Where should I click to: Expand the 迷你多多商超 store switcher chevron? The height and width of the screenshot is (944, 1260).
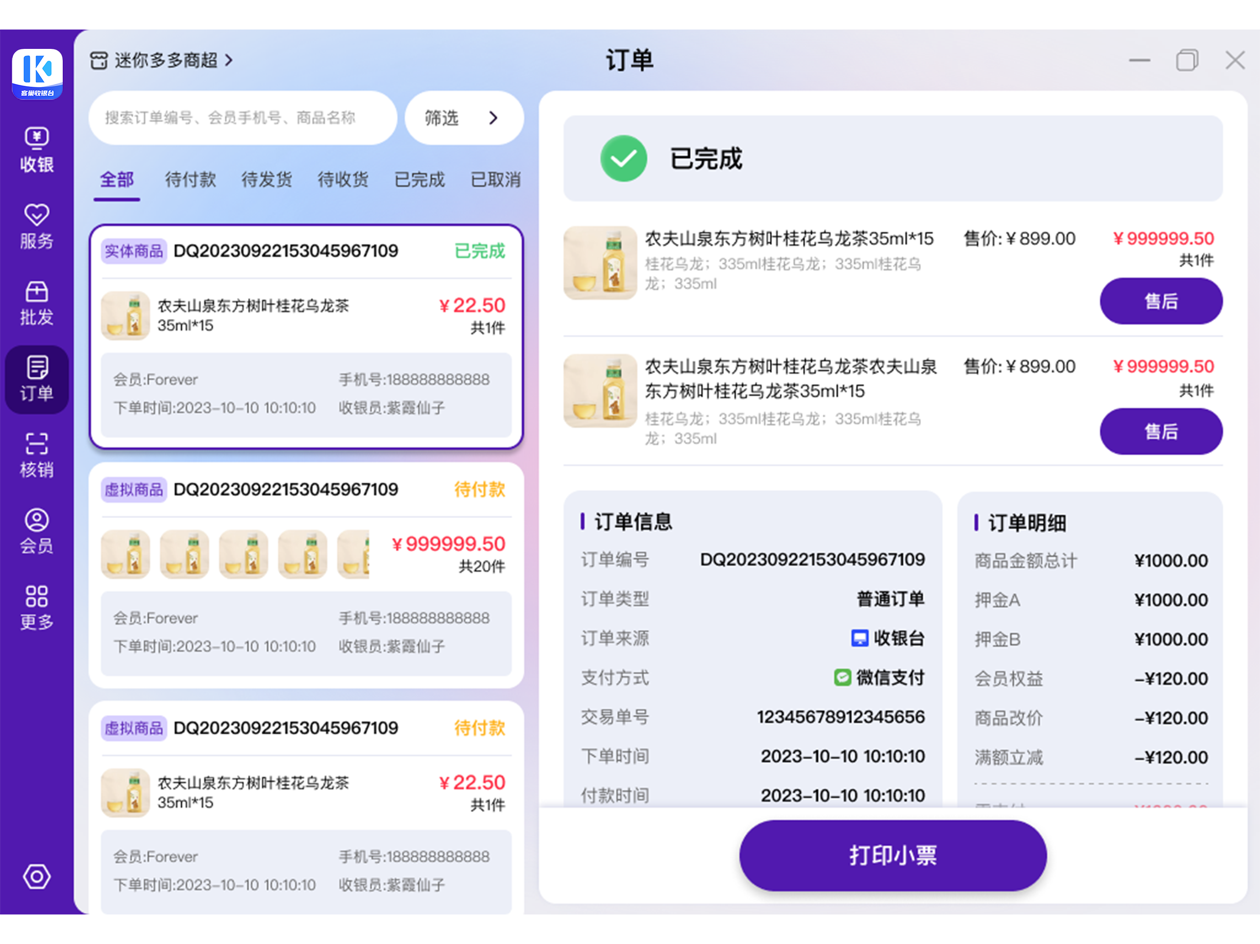[228, 60]
